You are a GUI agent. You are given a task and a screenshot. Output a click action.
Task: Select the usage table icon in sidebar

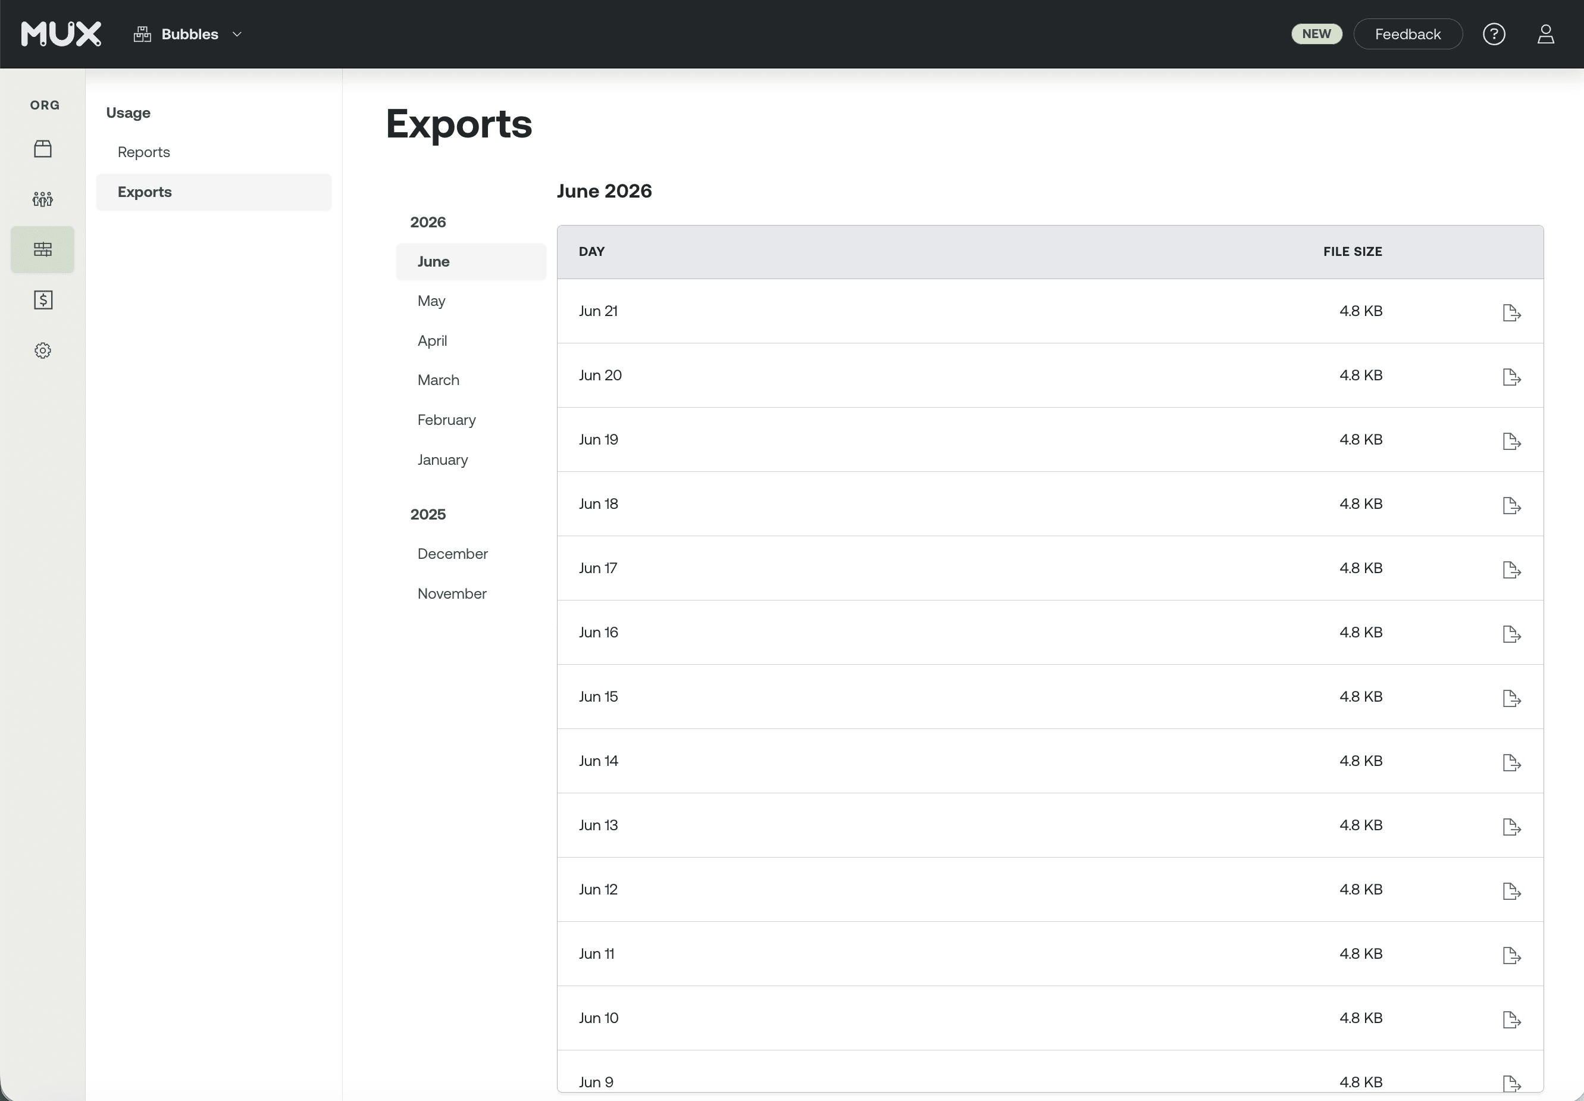[43, 250]
